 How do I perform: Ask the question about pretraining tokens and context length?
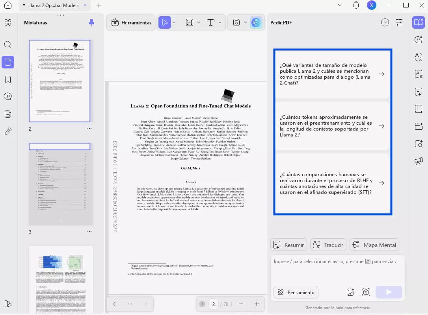(333, 126)
